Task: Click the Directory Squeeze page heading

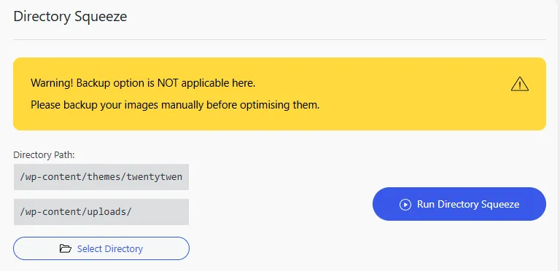Action: 70,17
